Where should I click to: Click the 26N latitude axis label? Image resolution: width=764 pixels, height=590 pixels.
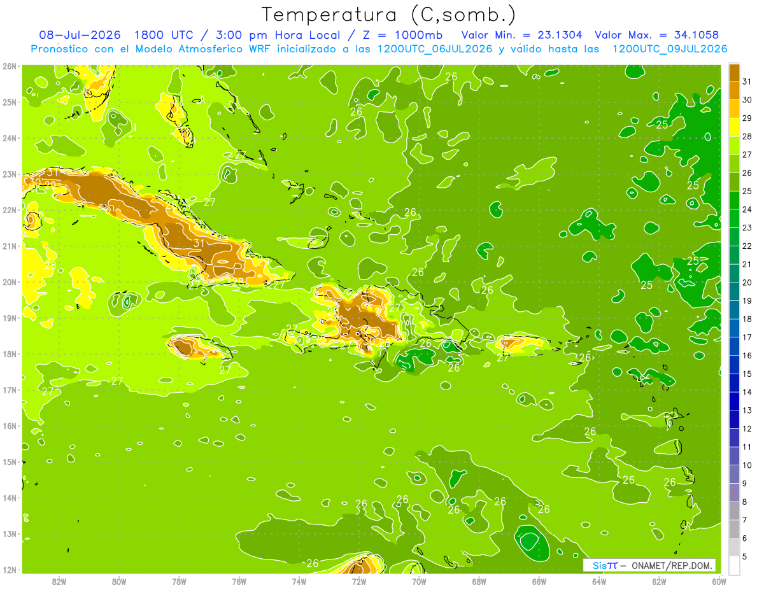(10, 66)
